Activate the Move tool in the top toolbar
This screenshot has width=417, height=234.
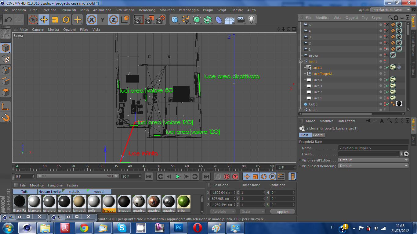(x=44, y=20)
